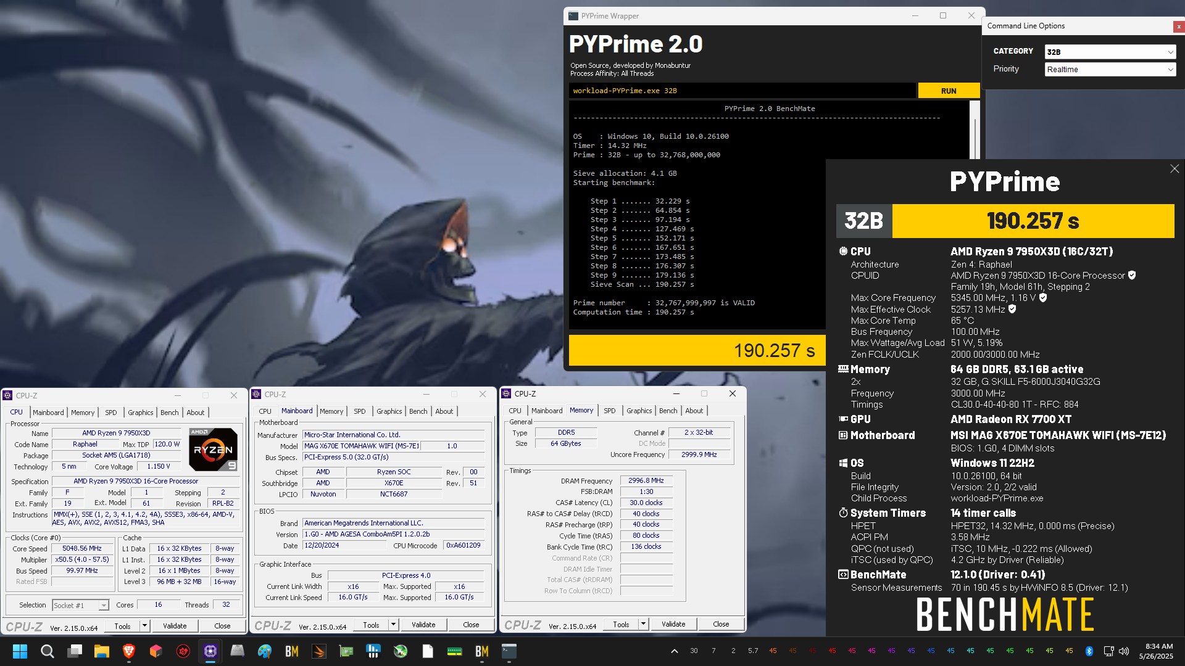Click the blank white document taskbar icon

pyautogui.click(x=428, y=651)
